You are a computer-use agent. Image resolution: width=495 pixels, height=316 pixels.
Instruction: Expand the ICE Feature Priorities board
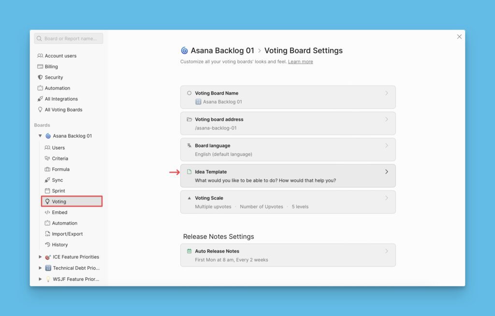(40, 257)
